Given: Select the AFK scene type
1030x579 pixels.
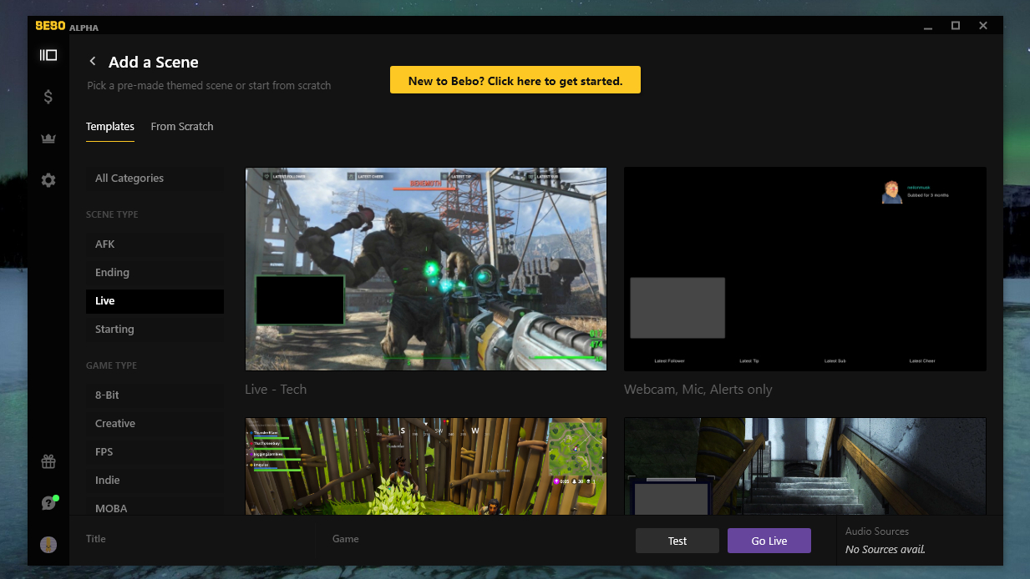Looking at the screenshot, I should [155, 244].
